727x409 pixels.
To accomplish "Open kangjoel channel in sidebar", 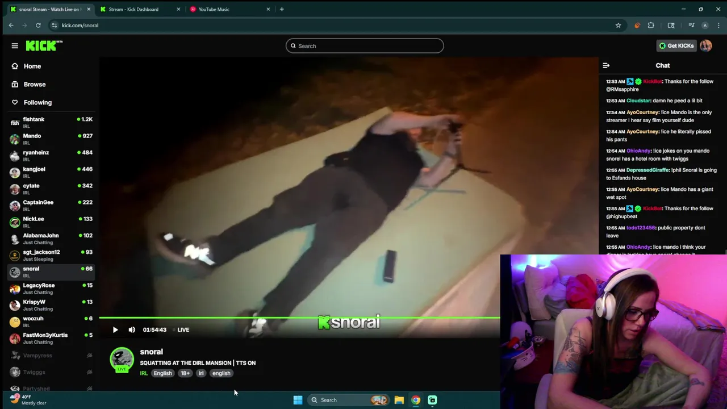I will click(51, 172).
